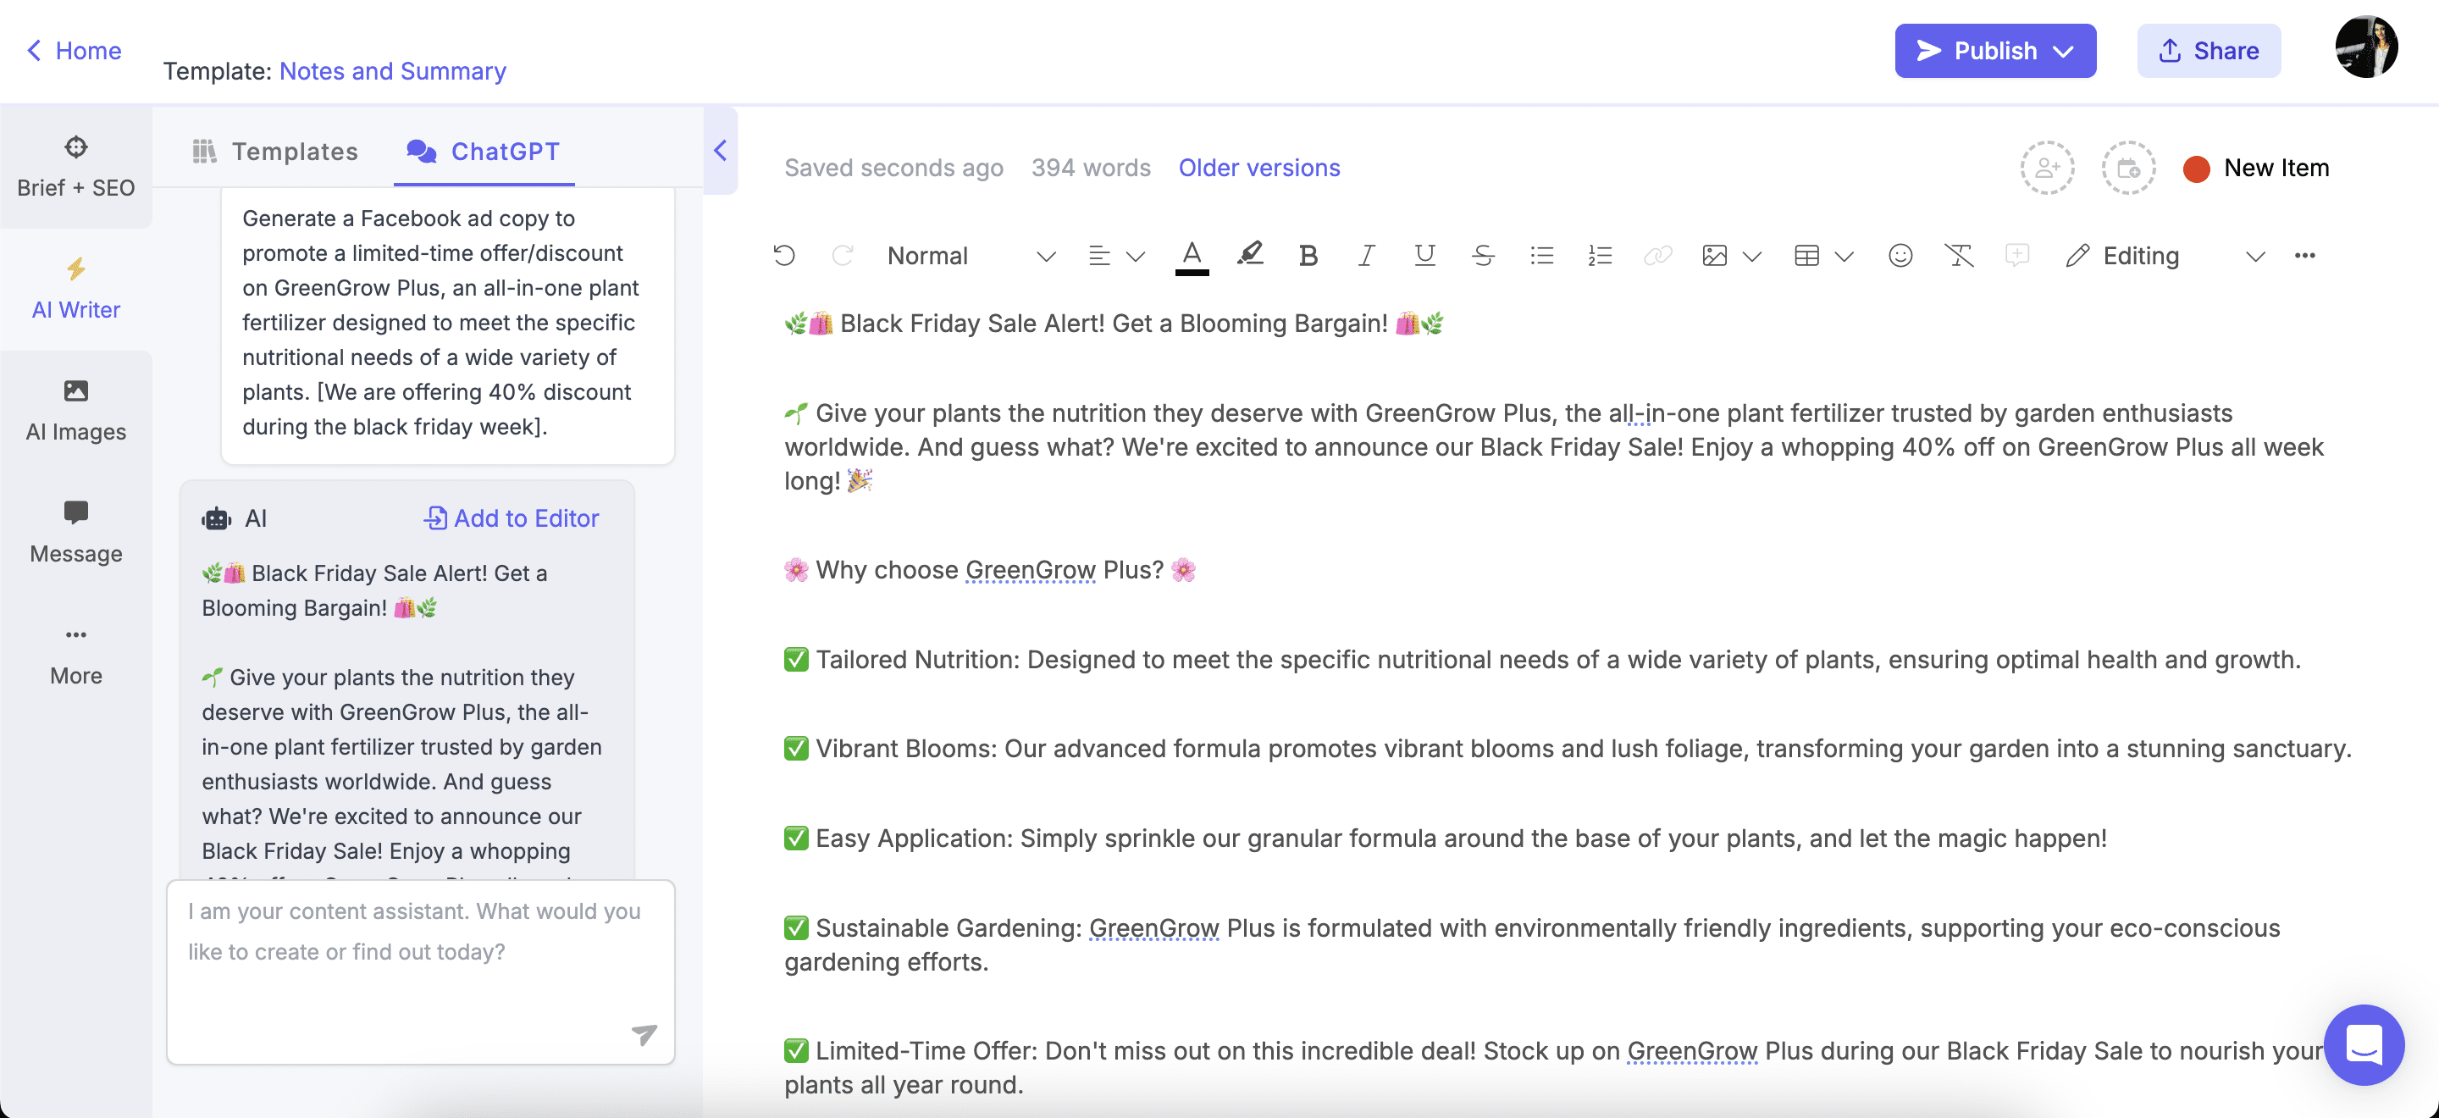The width and height of the screenshot is (2439, 1118).
Task: Open the user profile avatar
Action: click(2365, 47)
